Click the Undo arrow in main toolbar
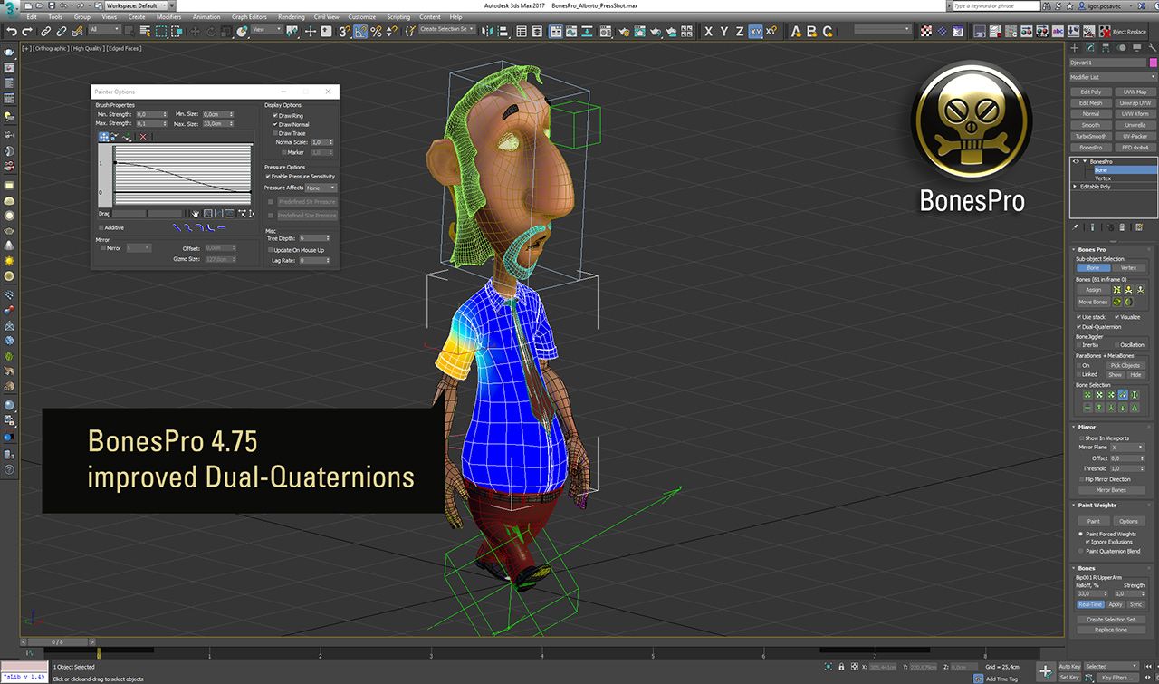 (12, 31)
